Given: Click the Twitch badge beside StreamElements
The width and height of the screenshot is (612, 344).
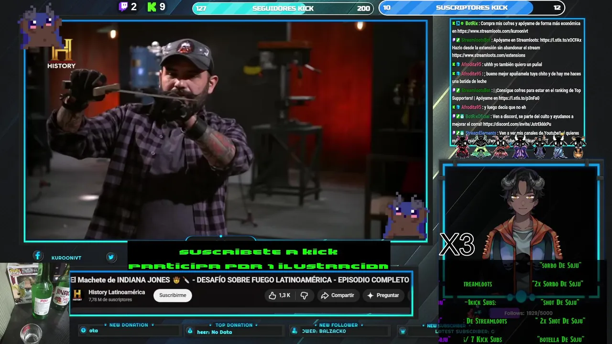Looking at the screenshot, I should tap(454, 133).
